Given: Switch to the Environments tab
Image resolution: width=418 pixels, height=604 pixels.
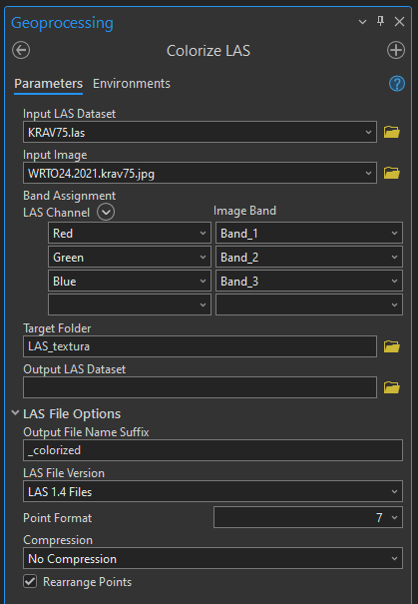Looking at the screenshot, I should 132,84.
